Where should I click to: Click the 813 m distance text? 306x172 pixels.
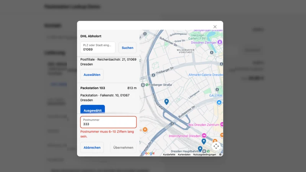(x=132, y=88)
